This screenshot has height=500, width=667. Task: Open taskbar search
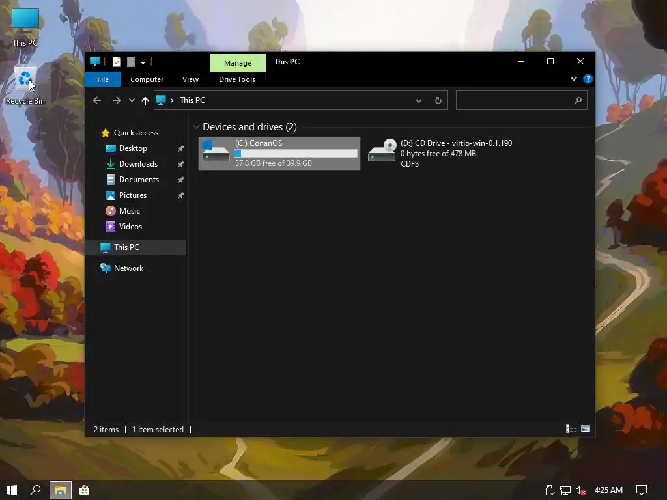(x=35, y=490)
